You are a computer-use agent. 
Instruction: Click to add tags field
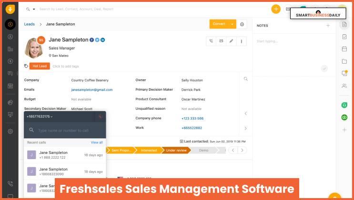(66, 66)
